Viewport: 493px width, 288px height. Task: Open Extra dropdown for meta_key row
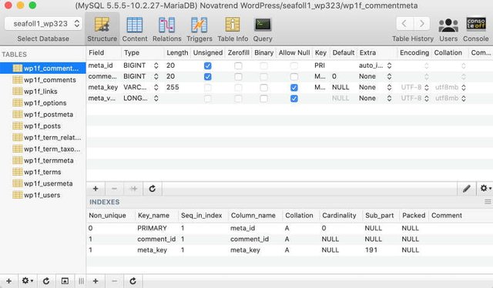coord(389,88)
